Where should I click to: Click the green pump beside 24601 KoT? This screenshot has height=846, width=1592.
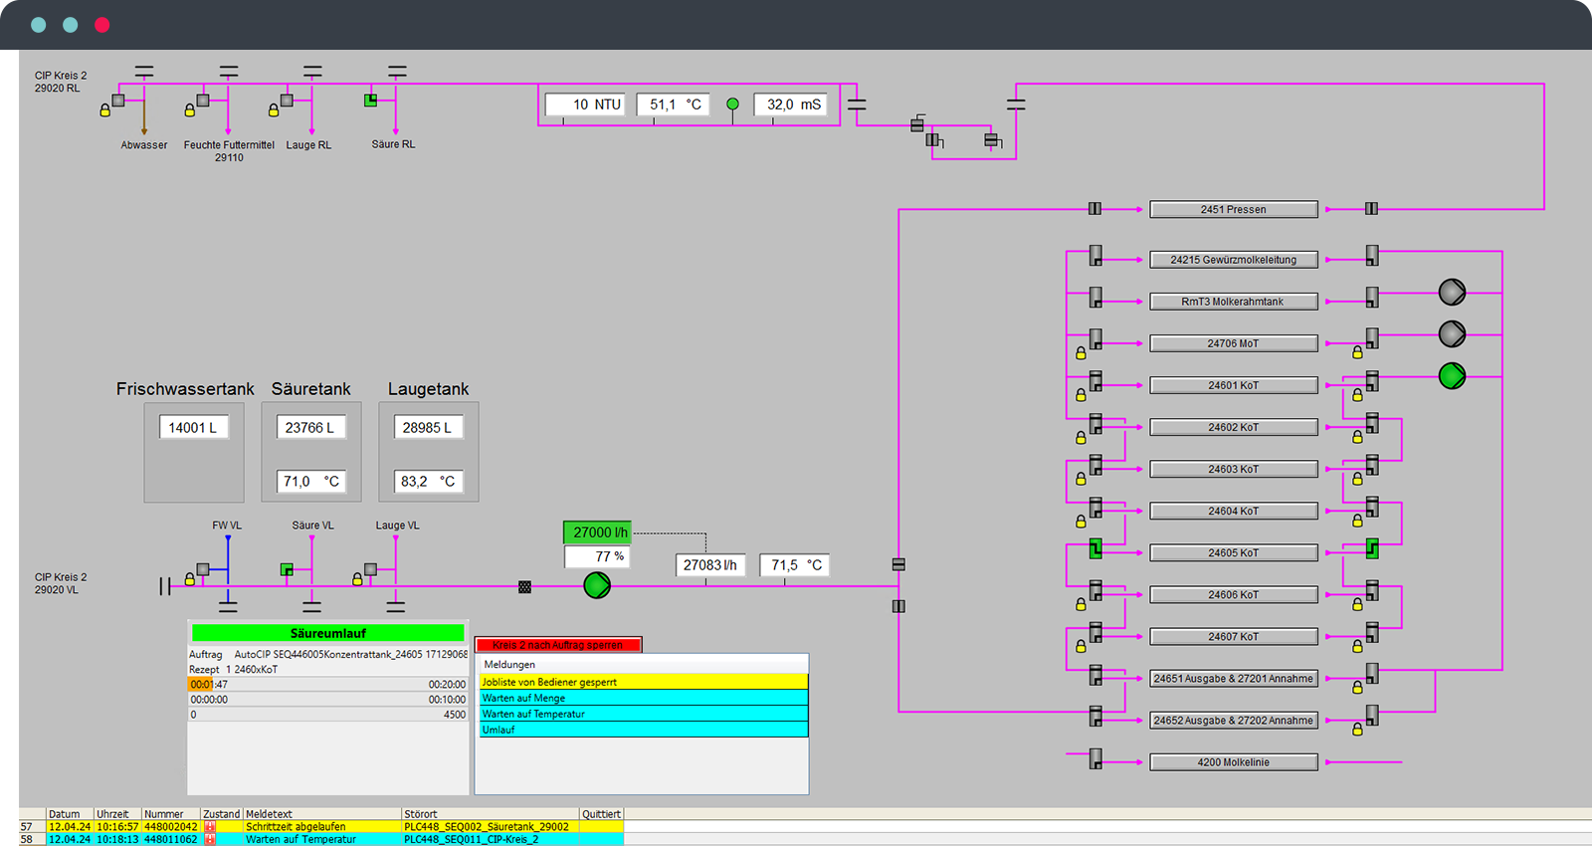[x=1452, y=375]
